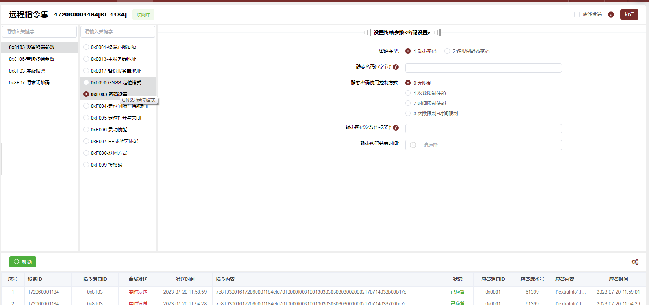Click the command list keyword search box
Image resolution: width=649 pixels, height=305 pixels.
(39, 32)
